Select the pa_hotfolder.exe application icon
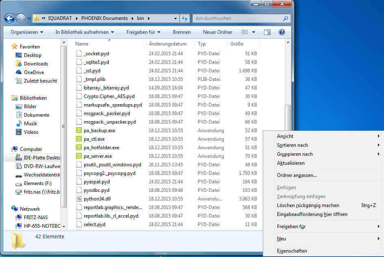The image size is (384, 257). click(x=79, y=148)
